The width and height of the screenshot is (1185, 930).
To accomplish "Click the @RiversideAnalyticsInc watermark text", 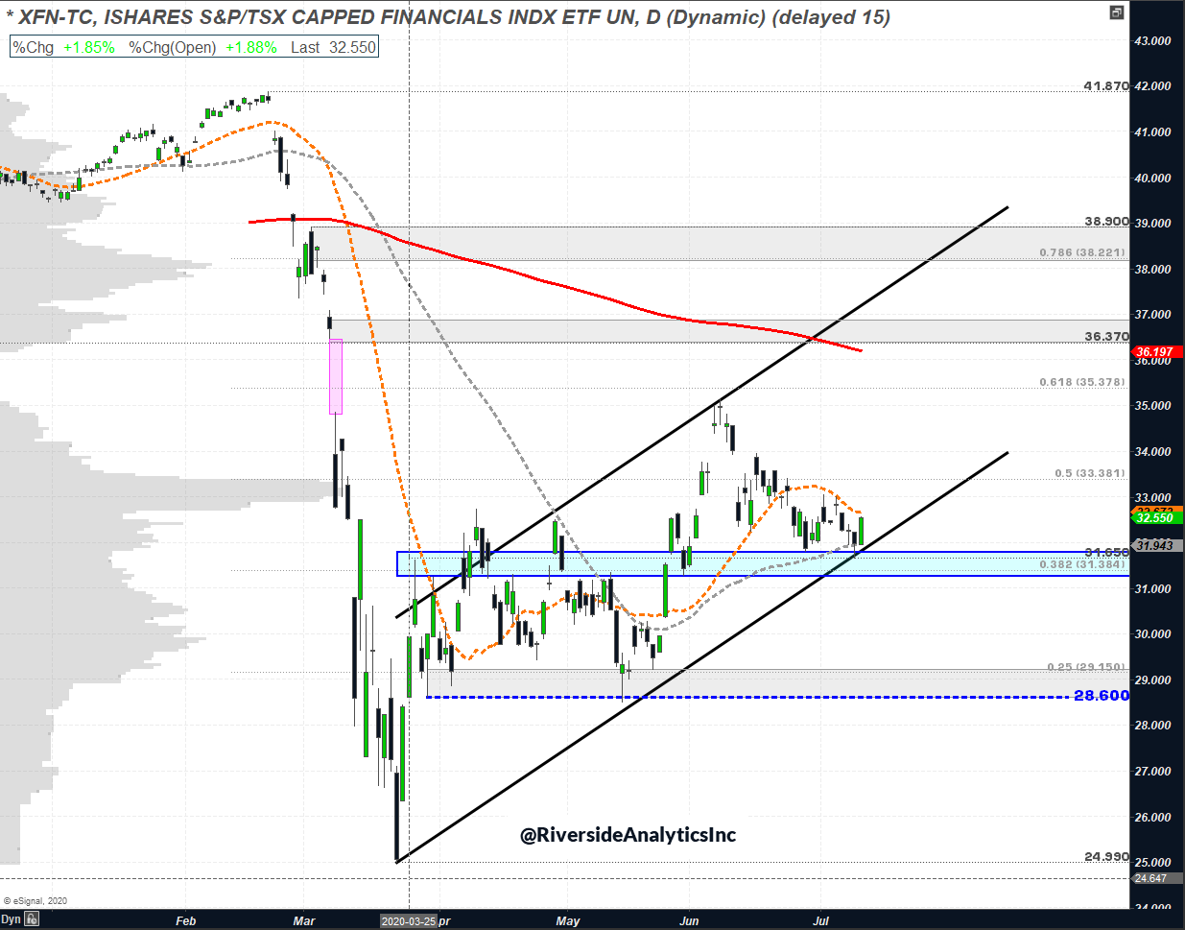I will [628, 835].
